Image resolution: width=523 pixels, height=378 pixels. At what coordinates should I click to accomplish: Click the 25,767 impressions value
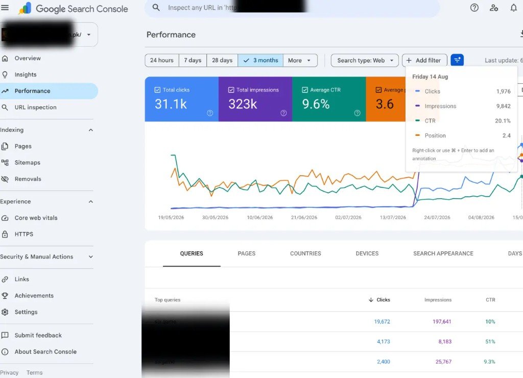(x=443, y=362)
